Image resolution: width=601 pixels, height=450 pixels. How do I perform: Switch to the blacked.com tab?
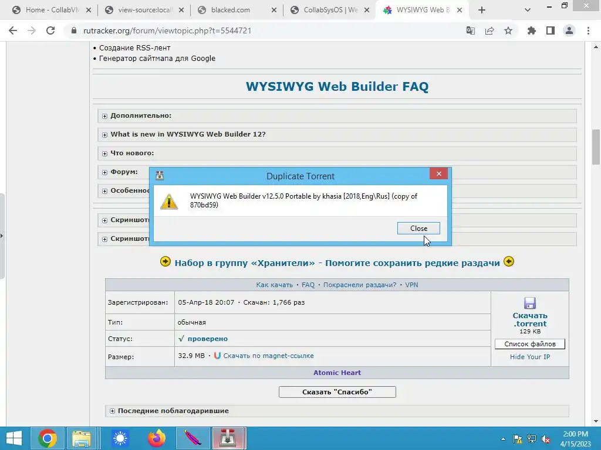coord(237,10)
